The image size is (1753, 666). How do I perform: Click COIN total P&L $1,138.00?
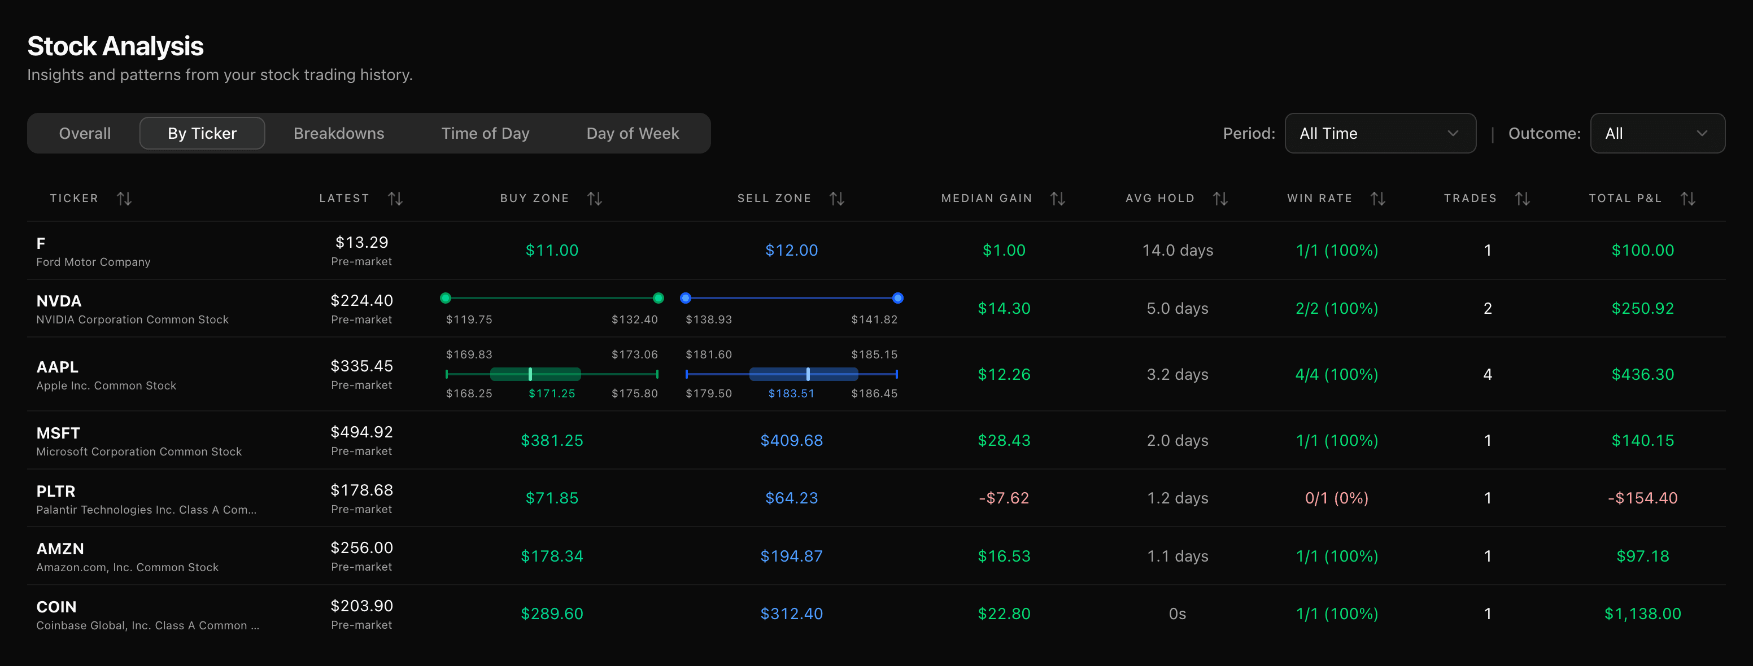[x=1643, y=614]
